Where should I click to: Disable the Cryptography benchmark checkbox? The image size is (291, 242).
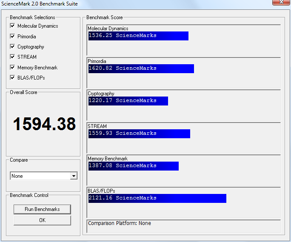click(12, 46)
